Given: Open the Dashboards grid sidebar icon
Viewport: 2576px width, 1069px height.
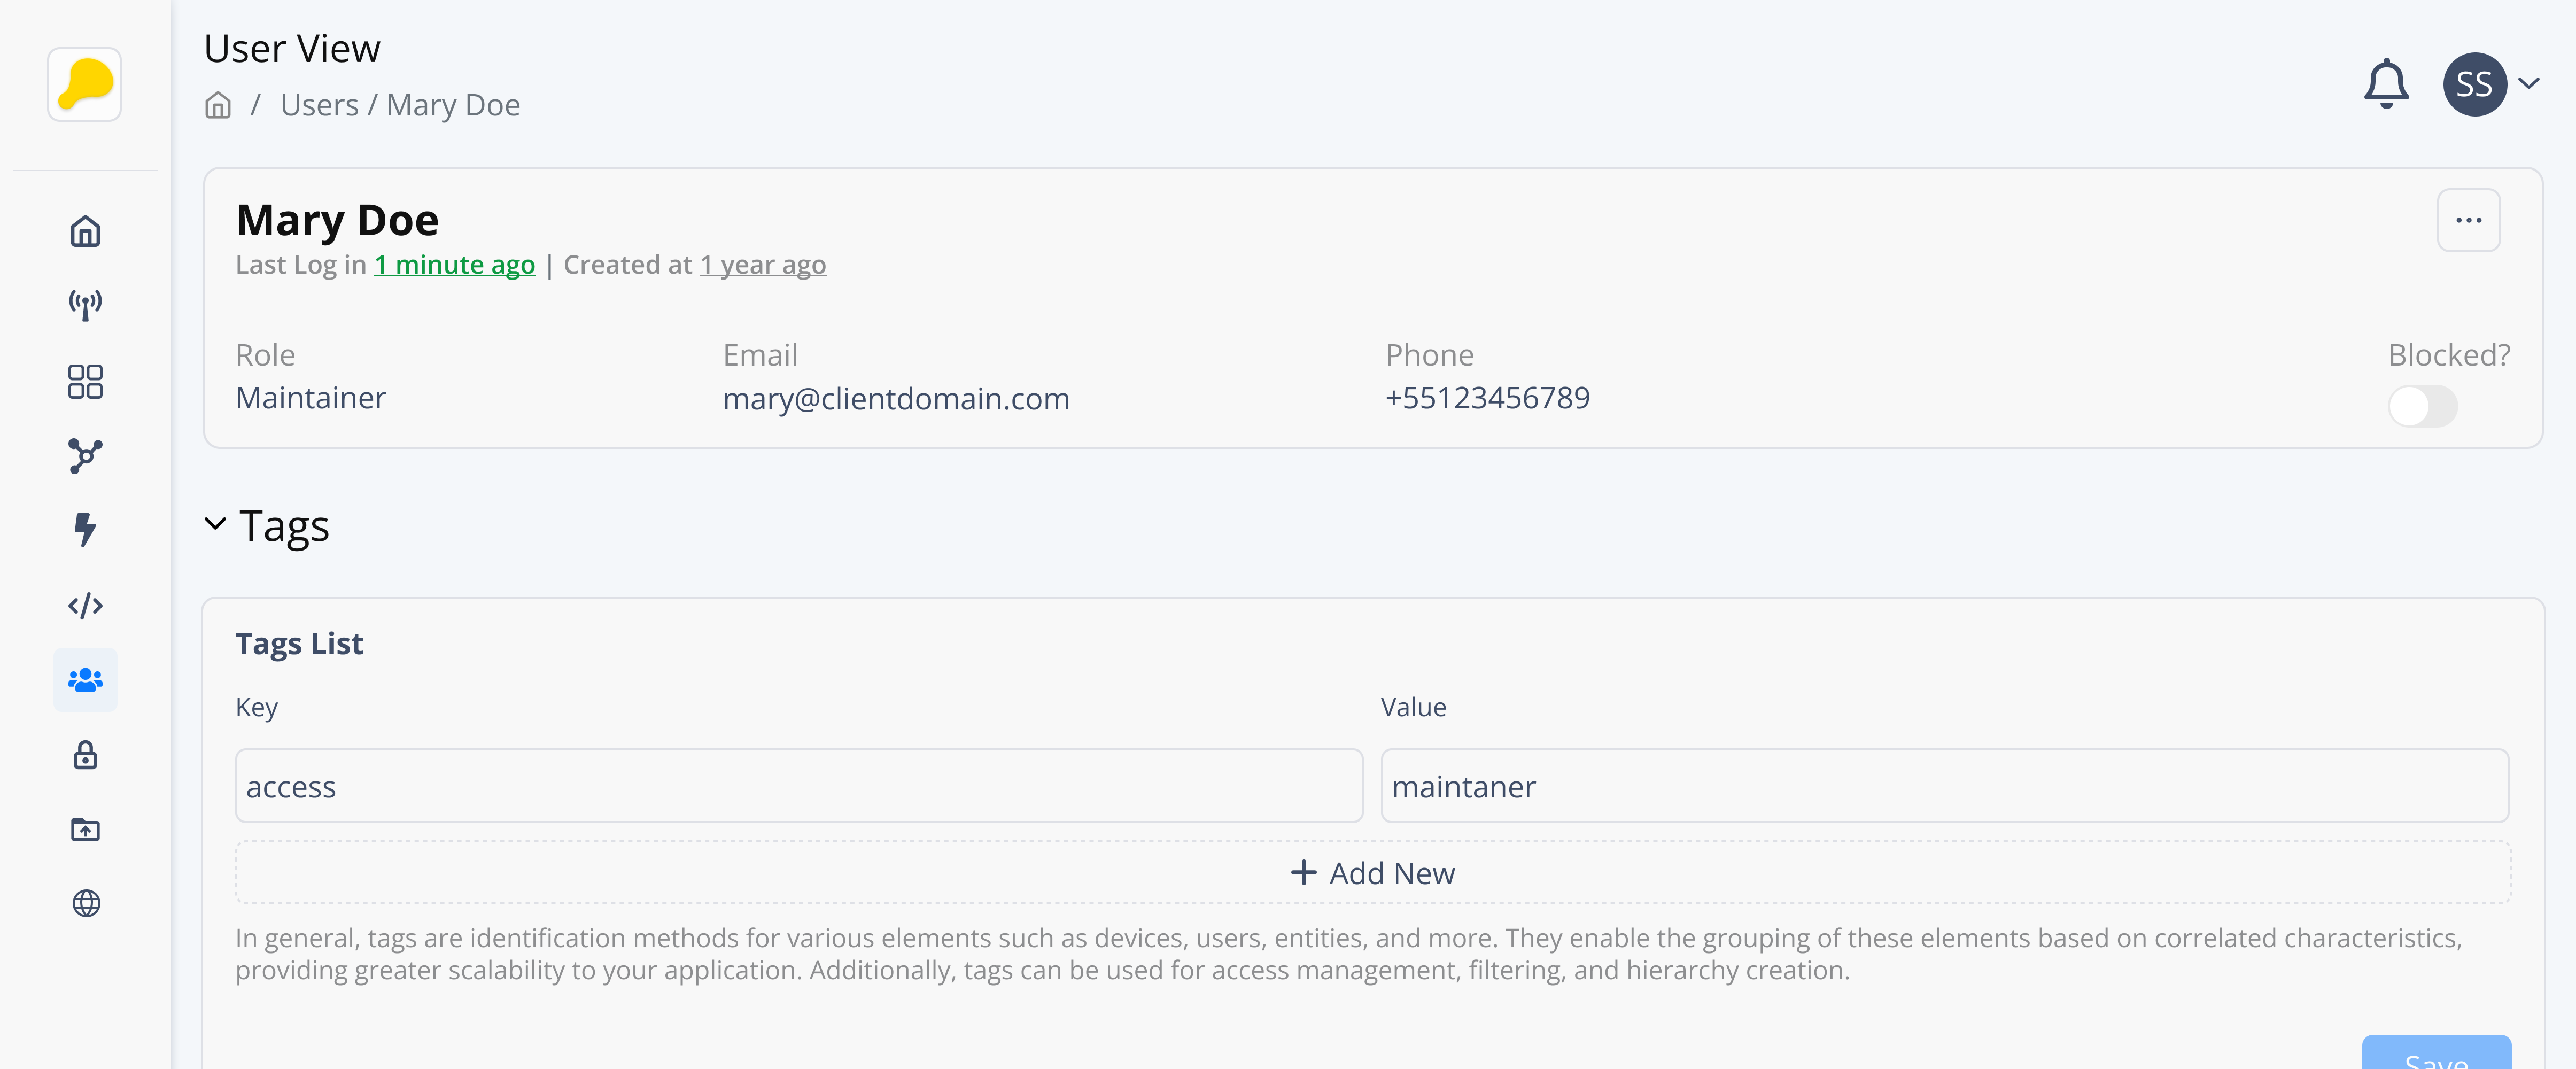Looking at the screenshot, I should point(85,381).
